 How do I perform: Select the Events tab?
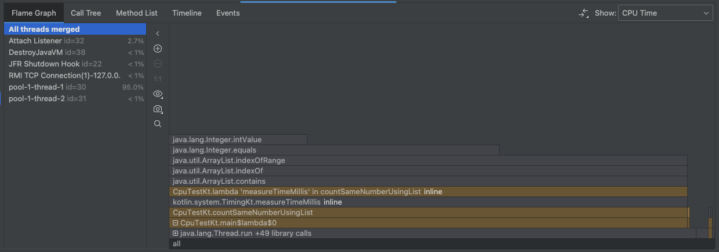coord(228,13)
